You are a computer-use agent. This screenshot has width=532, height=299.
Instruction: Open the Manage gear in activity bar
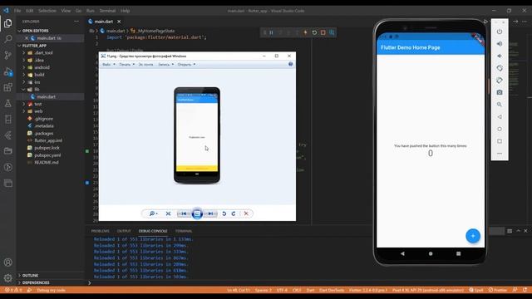pos(7,278)
